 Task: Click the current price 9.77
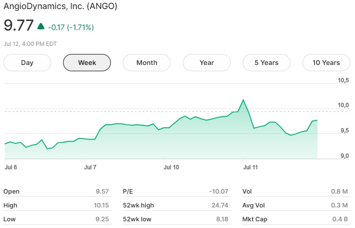click(x=19, y=25)
